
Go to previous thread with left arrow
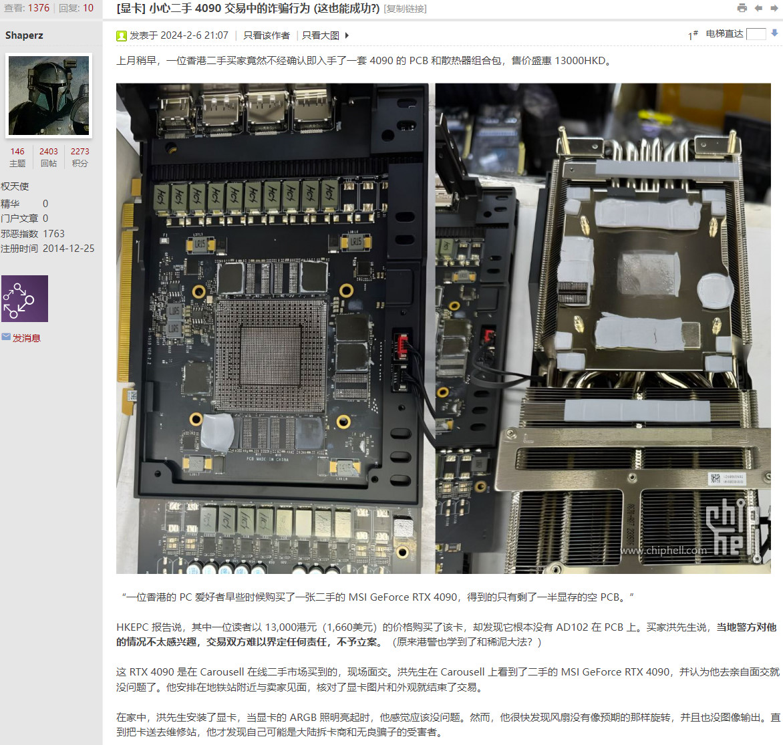758,8
